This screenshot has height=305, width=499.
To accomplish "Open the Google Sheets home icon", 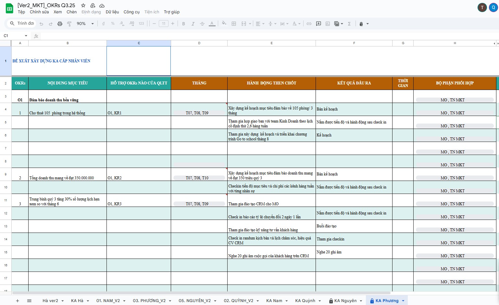I will pos(9,9).
